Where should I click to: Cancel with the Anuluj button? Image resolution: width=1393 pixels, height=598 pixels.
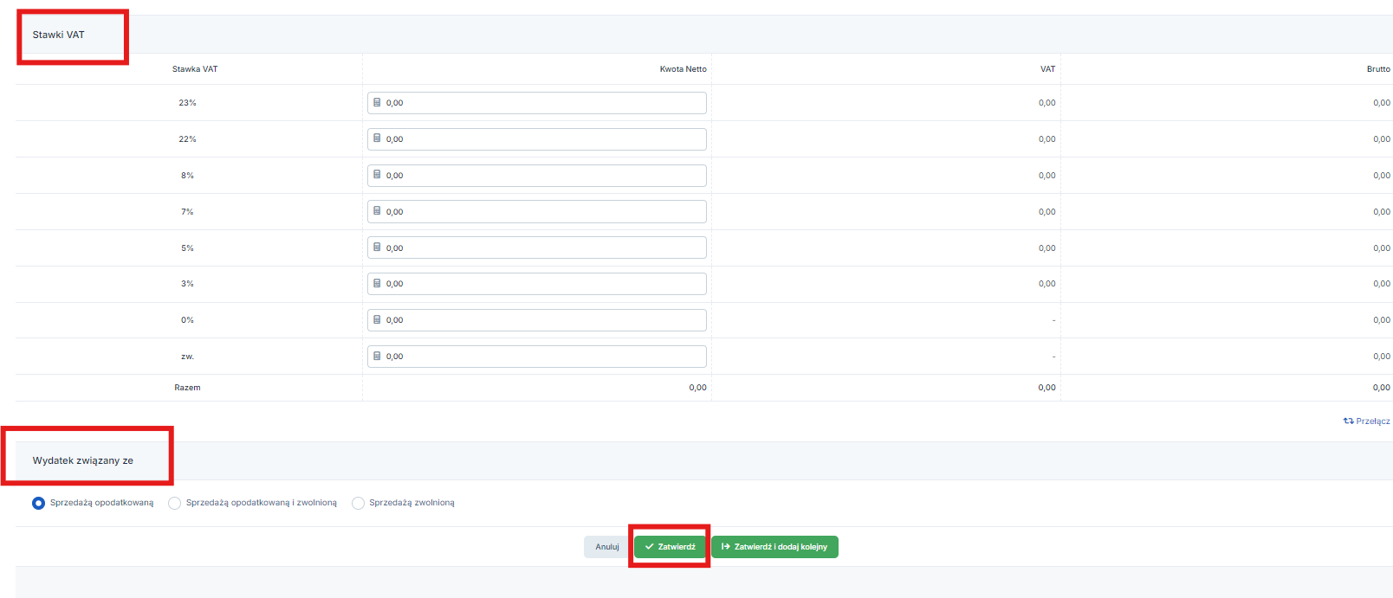click(x=606, y=547)
